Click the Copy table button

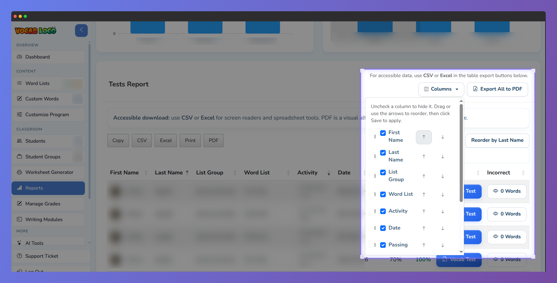coord(118,140)
